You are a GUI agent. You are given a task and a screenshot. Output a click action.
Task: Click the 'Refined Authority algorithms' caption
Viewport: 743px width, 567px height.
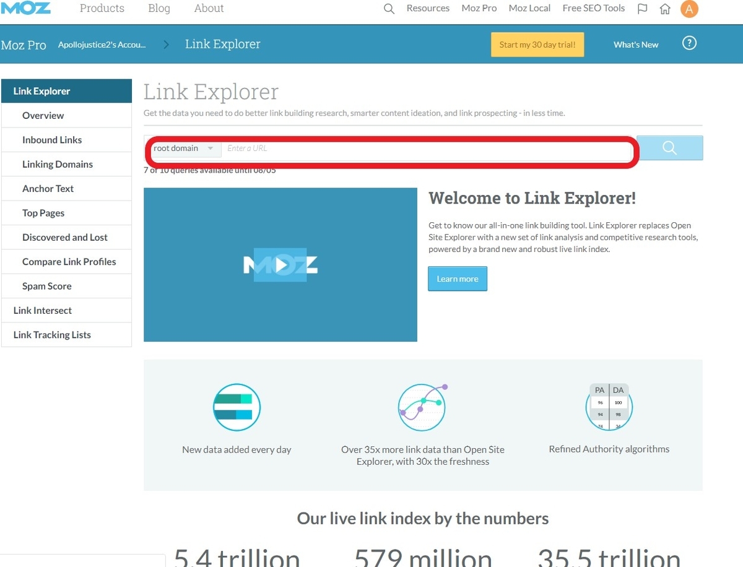609,449
